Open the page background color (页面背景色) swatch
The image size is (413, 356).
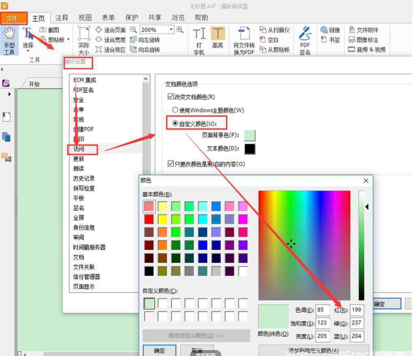[x=250, y=135]
